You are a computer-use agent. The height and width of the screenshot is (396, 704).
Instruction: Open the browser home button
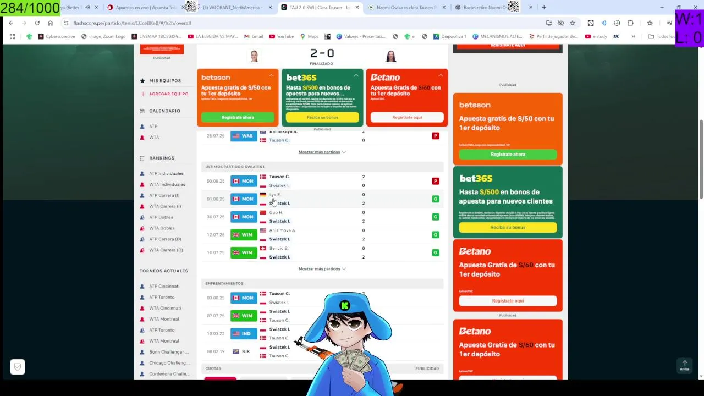pyautogui.click(x=50, y=23)
